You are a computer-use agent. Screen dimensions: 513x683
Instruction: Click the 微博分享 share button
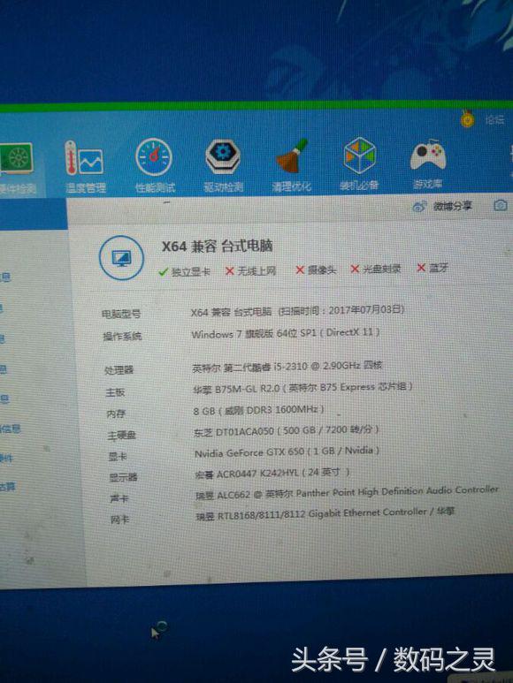(452, 206)
